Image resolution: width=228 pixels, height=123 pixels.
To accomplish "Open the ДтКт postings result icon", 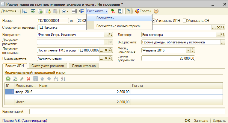I will [113, 11].
